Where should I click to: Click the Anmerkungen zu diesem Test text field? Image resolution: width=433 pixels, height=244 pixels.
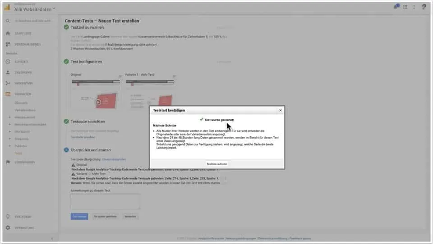pos(105,201)
